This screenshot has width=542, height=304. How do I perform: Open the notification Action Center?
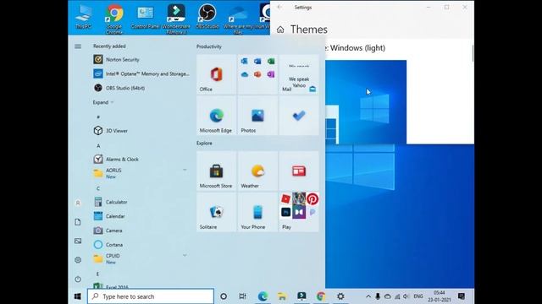click(x=461, y=296)
